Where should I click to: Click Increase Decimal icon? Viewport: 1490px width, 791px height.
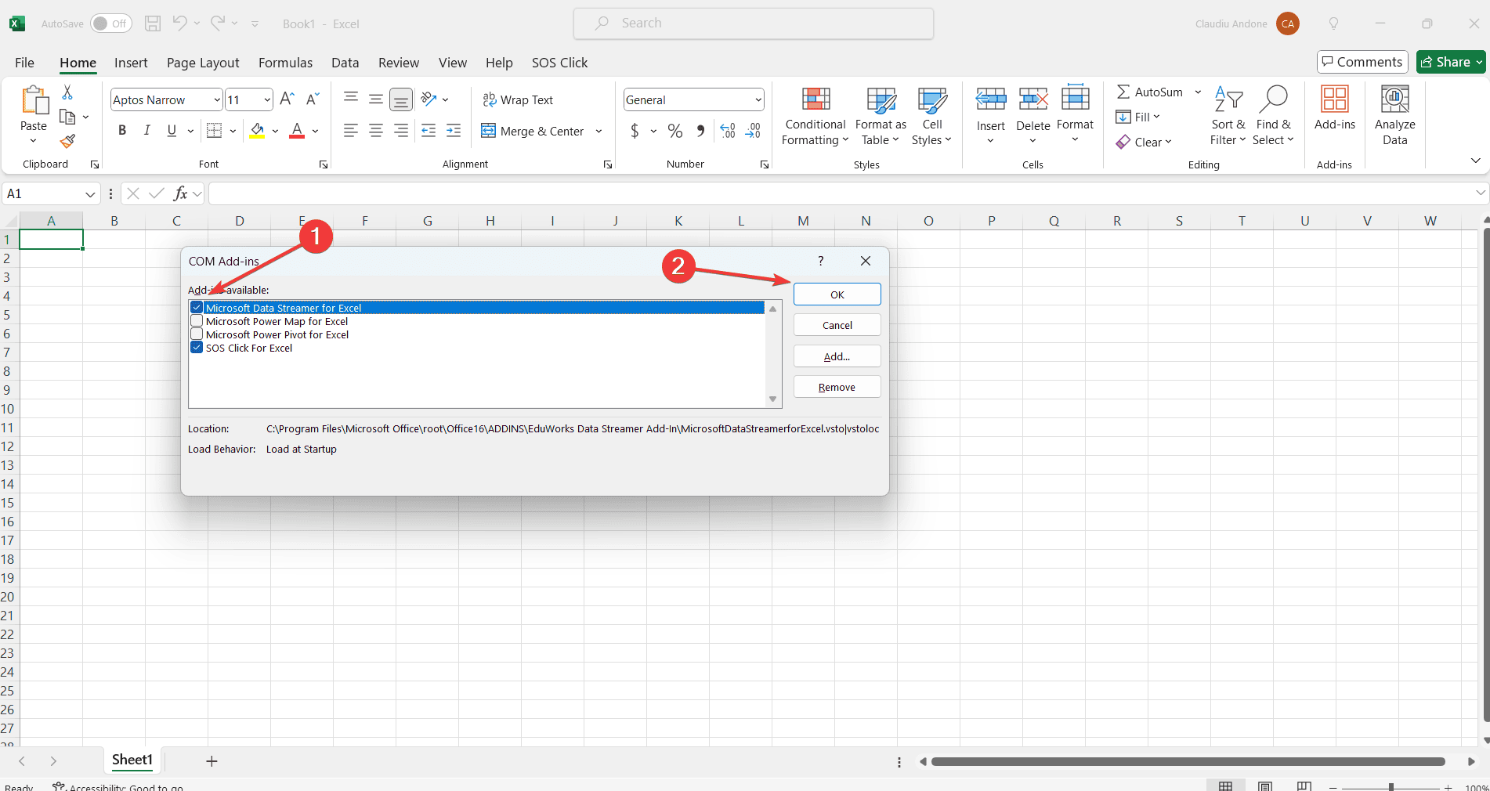tap(728, 131)
